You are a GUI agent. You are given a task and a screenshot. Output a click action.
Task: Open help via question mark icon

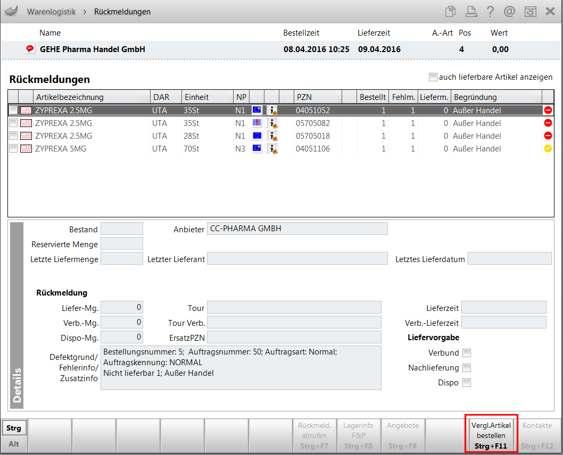pyautogui.click(x=490, y=11)
